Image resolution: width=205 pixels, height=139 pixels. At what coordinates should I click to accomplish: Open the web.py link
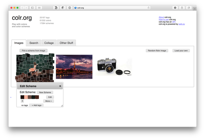pos(182,24)
